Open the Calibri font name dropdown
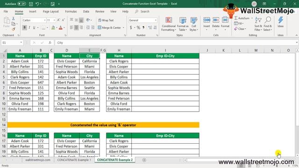The width and height of the screenshot is (299, 168). click(45, 20)
